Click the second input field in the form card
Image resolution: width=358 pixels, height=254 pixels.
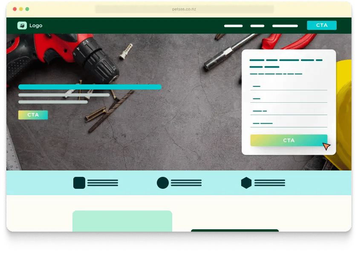point(289,98)
